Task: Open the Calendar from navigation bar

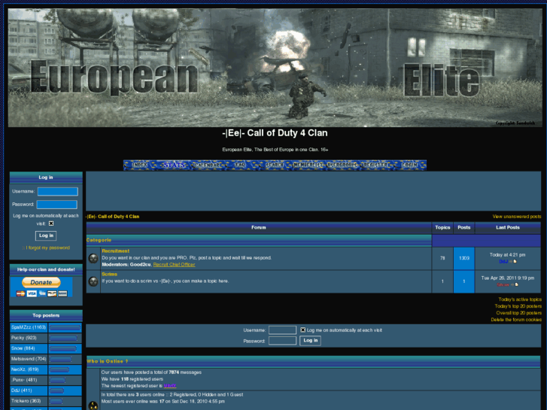Action: coord(208,165)
